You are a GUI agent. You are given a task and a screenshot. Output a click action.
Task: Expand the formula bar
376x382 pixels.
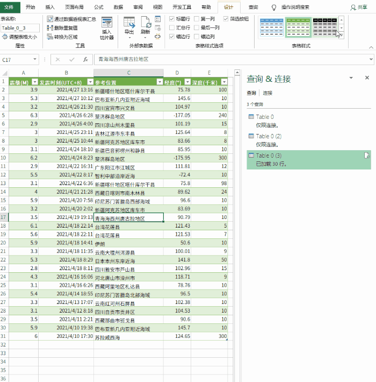[371, 59]
